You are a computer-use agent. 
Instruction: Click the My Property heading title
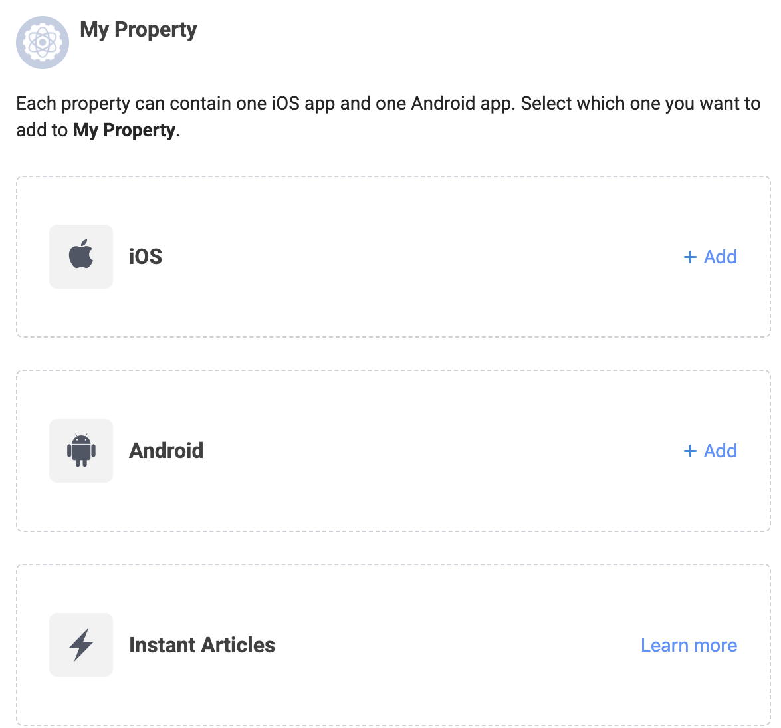[x=138, y=30]
